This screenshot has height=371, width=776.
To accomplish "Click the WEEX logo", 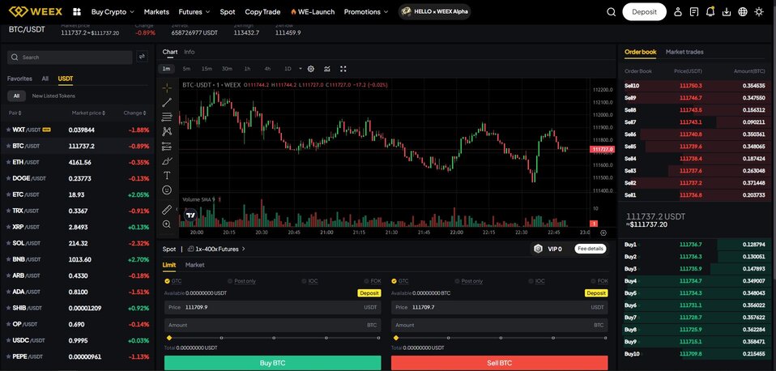I will click(x=36, y=11).
